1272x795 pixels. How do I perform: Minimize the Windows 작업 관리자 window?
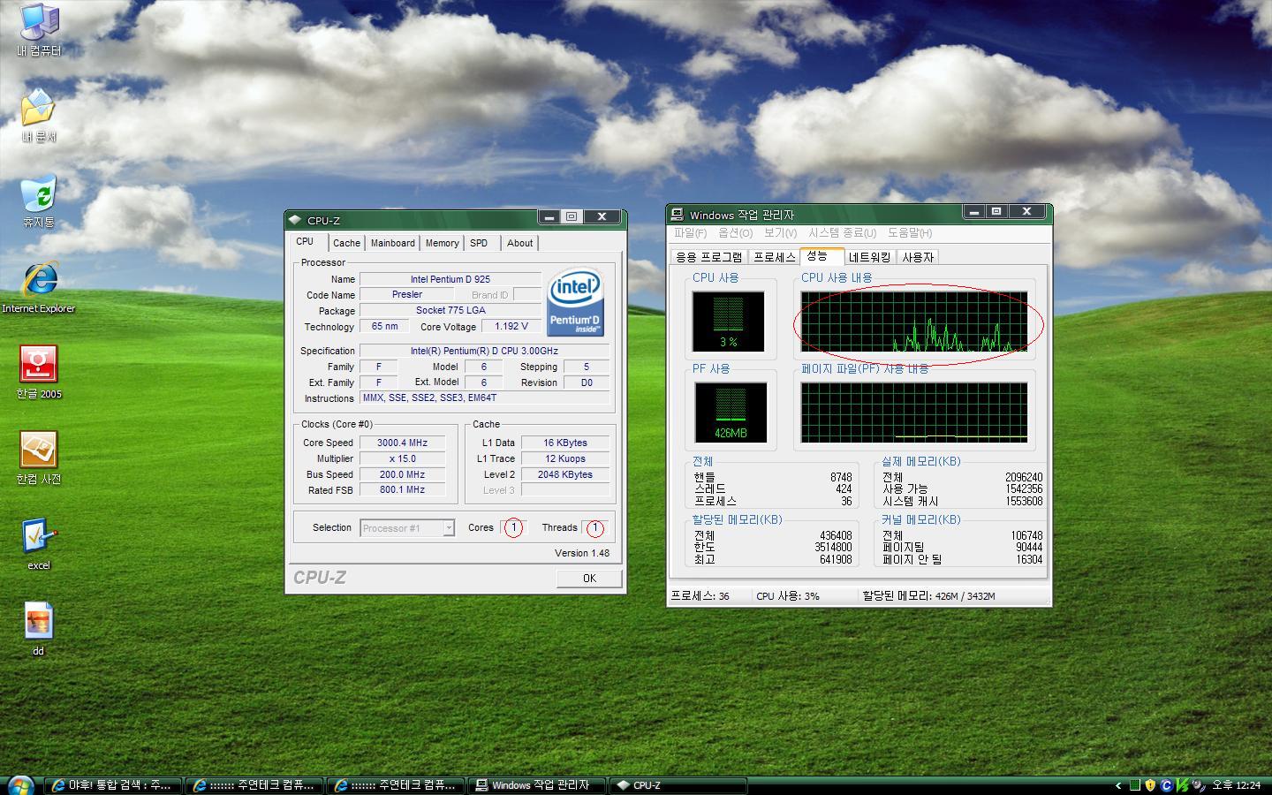click(x=973, y=212)
